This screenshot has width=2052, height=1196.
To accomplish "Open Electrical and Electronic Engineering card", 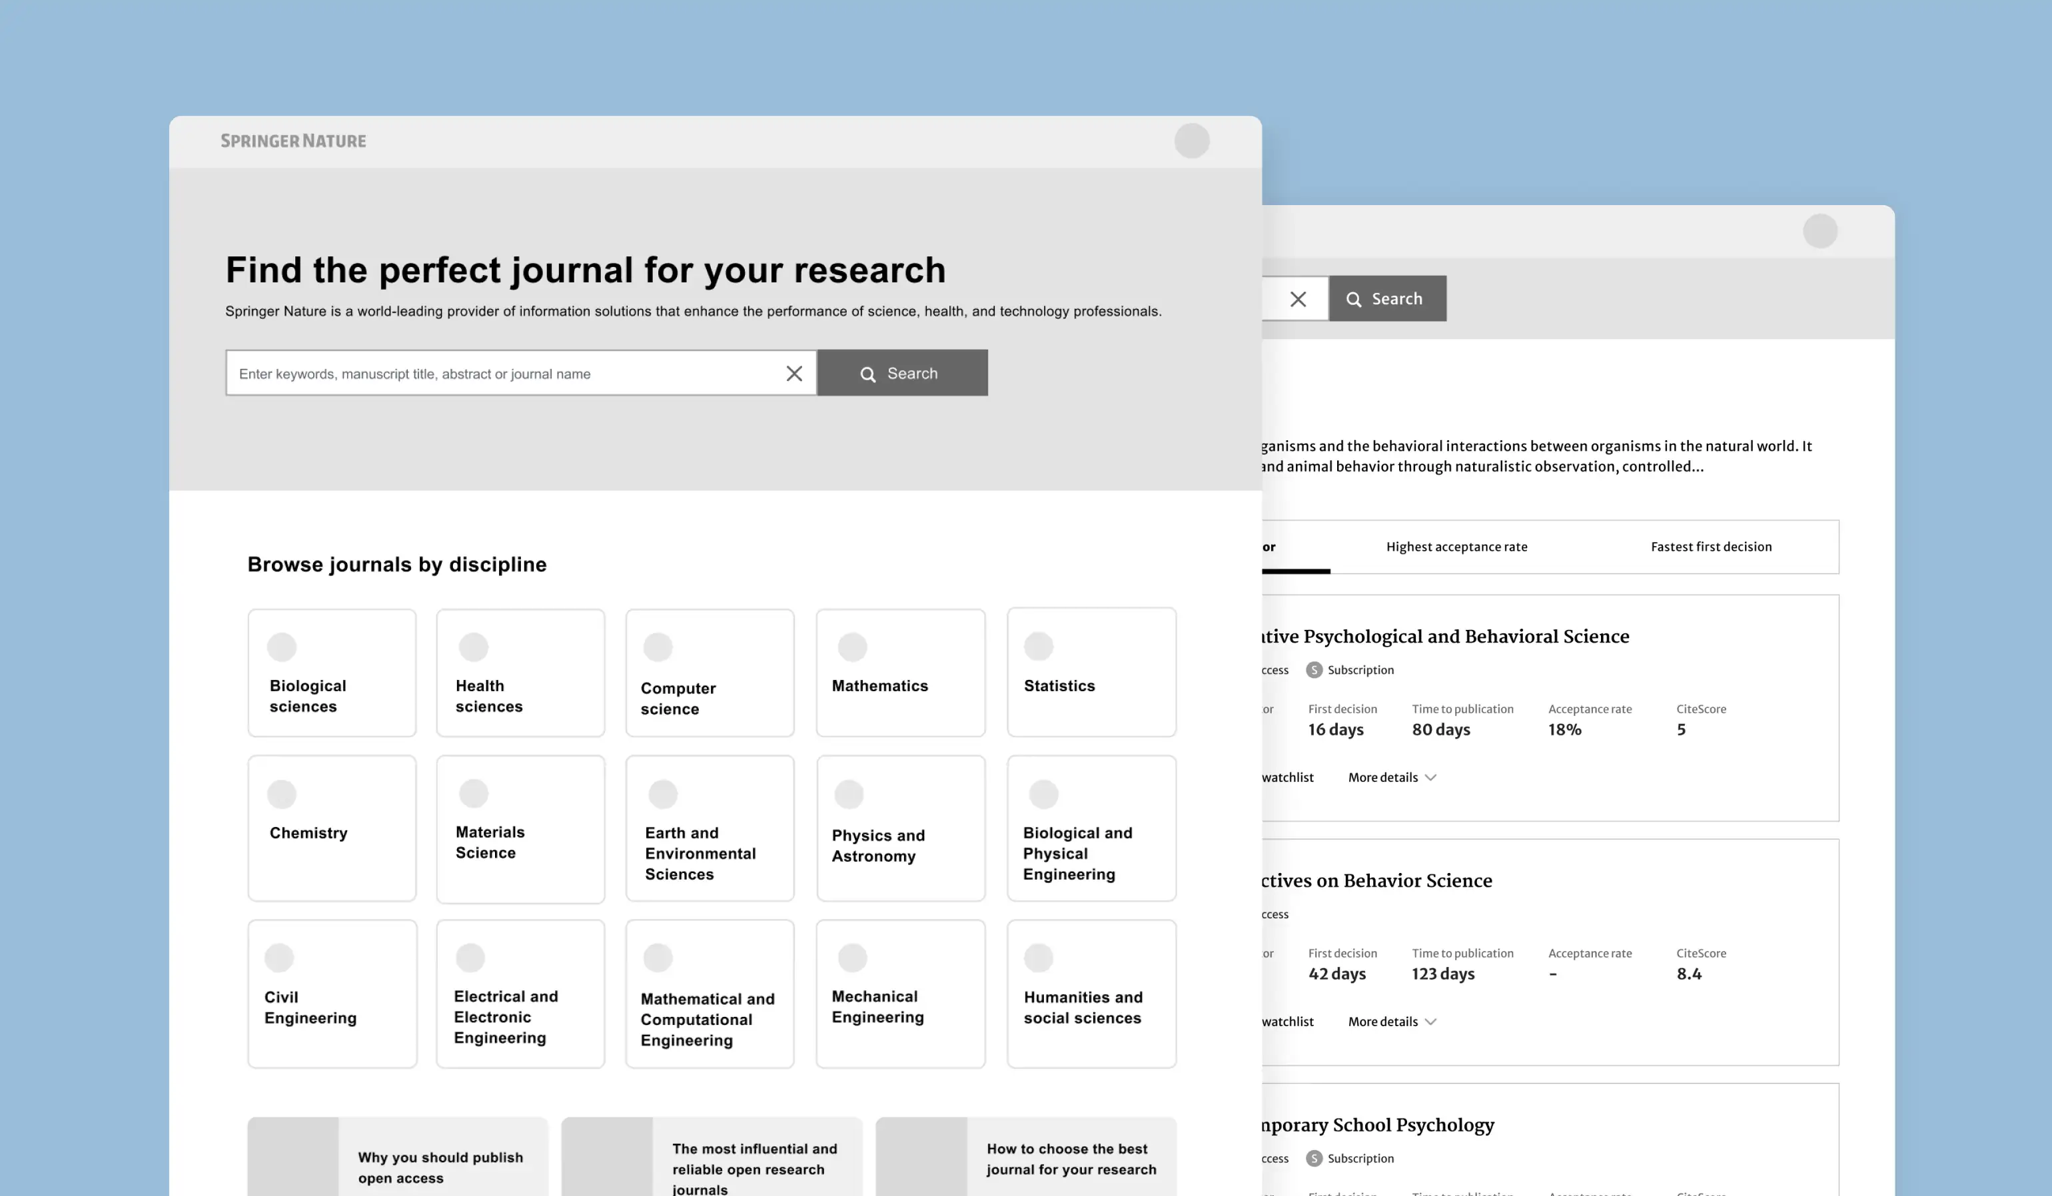I will pos(520,994).
